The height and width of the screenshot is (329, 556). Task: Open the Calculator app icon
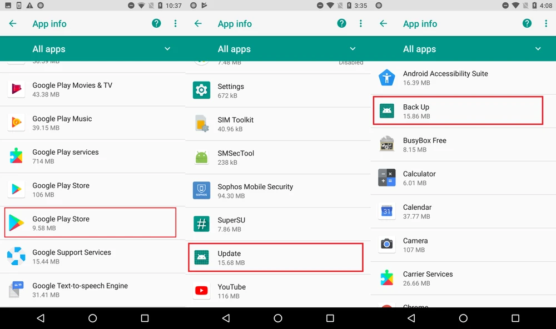point(386,178)
